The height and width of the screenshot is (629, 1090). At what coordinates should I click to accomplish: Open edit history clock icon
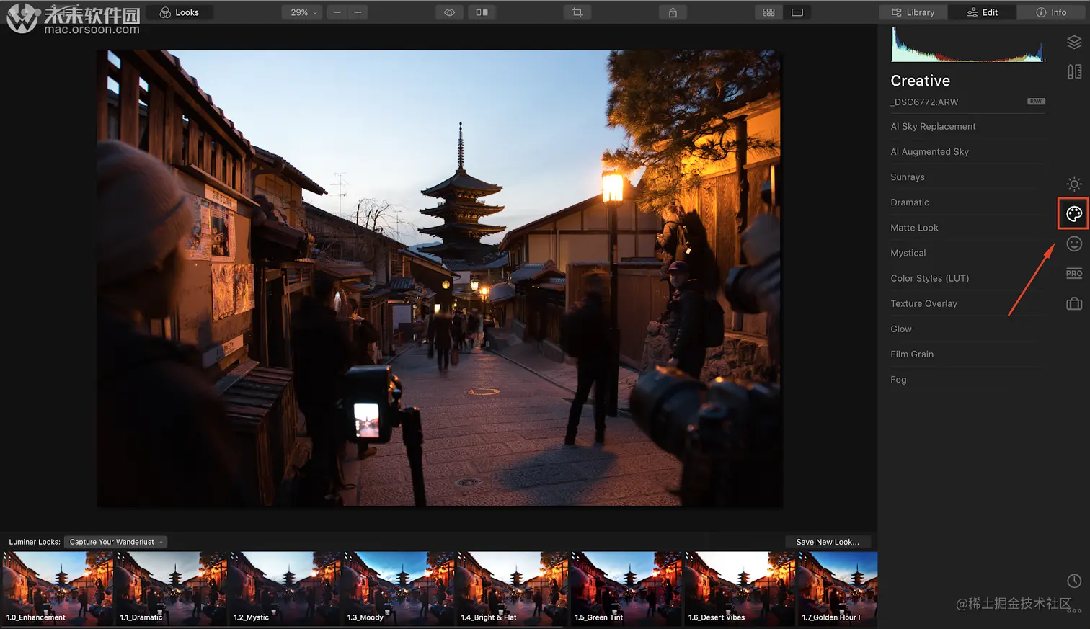pyautogui.click(x=1073, y=581)
